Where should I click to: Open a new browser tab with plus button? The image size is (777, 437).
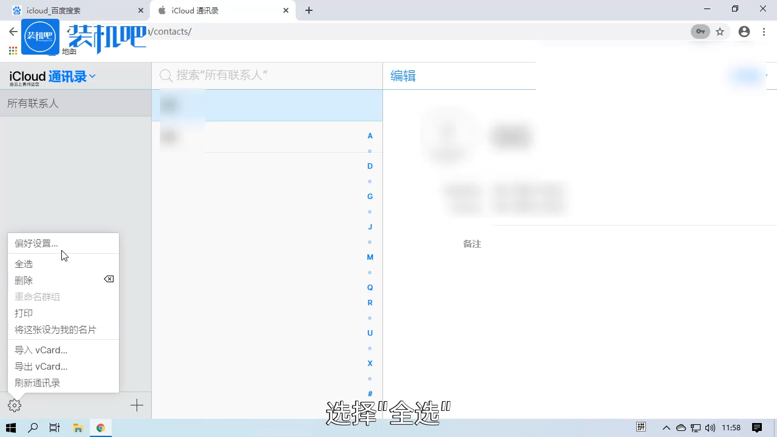click(x=309, y=10)
